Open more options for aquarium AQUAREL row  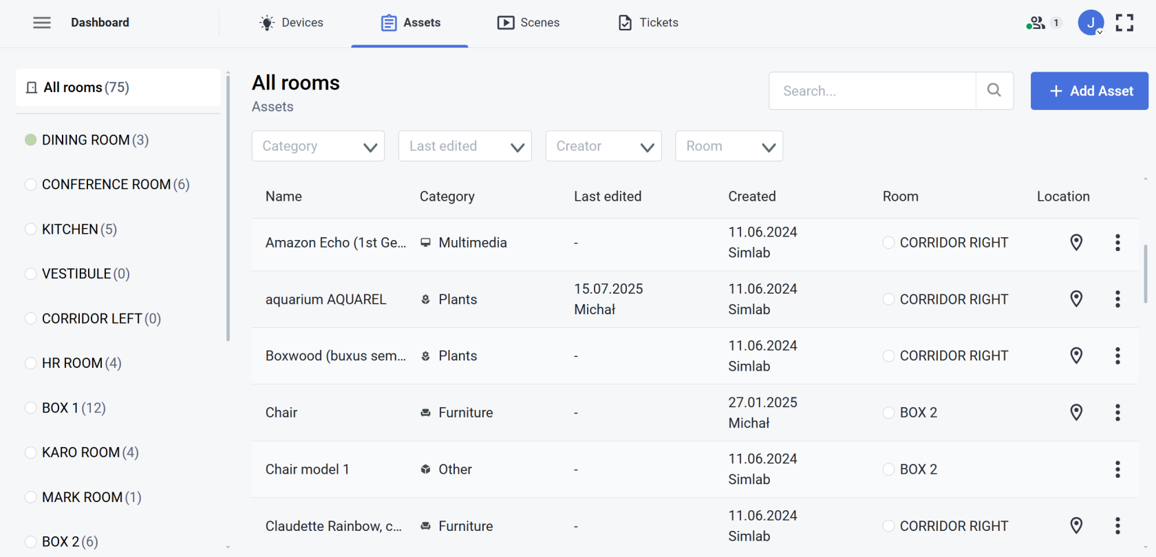(1117, 299)
